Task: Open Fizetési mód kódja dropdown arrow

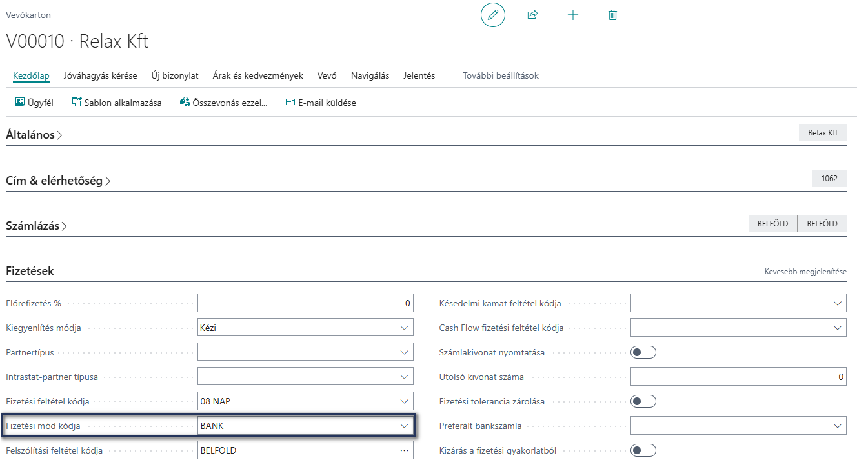Action: (x=405, y=426)
